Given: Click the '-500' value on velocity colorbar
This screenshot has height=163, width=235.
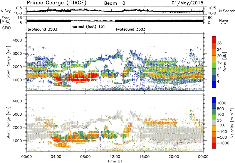Looking at the screenshot, I should (222, 137).
